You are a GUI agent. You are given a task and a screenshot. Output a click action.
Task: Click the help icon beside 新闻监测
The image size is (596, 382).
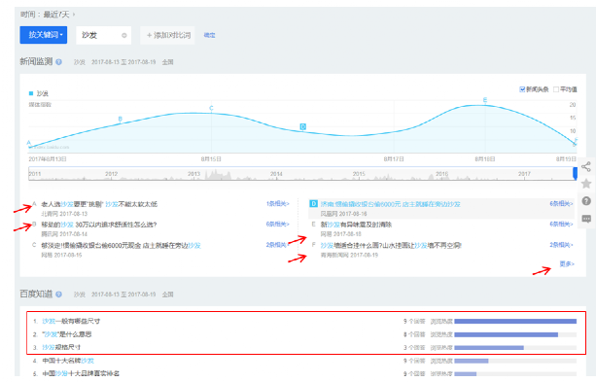click(x=59, y=62)
